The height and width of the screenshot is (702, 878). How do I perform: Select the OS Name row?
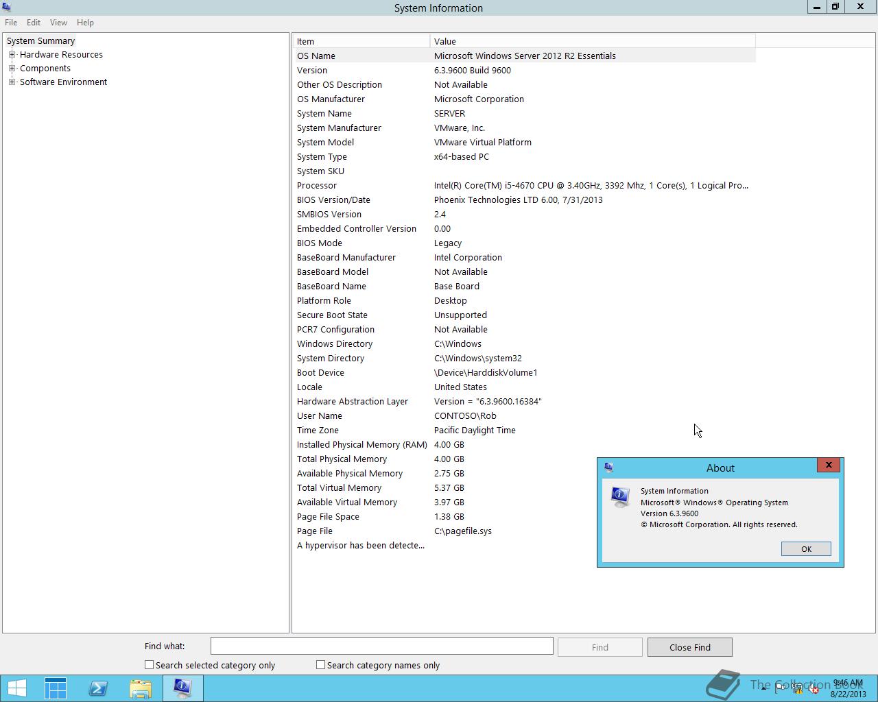(x=525, y=56)
